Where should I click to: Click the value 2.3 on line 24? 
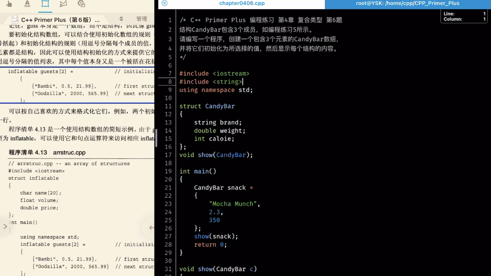pos(214,212)
